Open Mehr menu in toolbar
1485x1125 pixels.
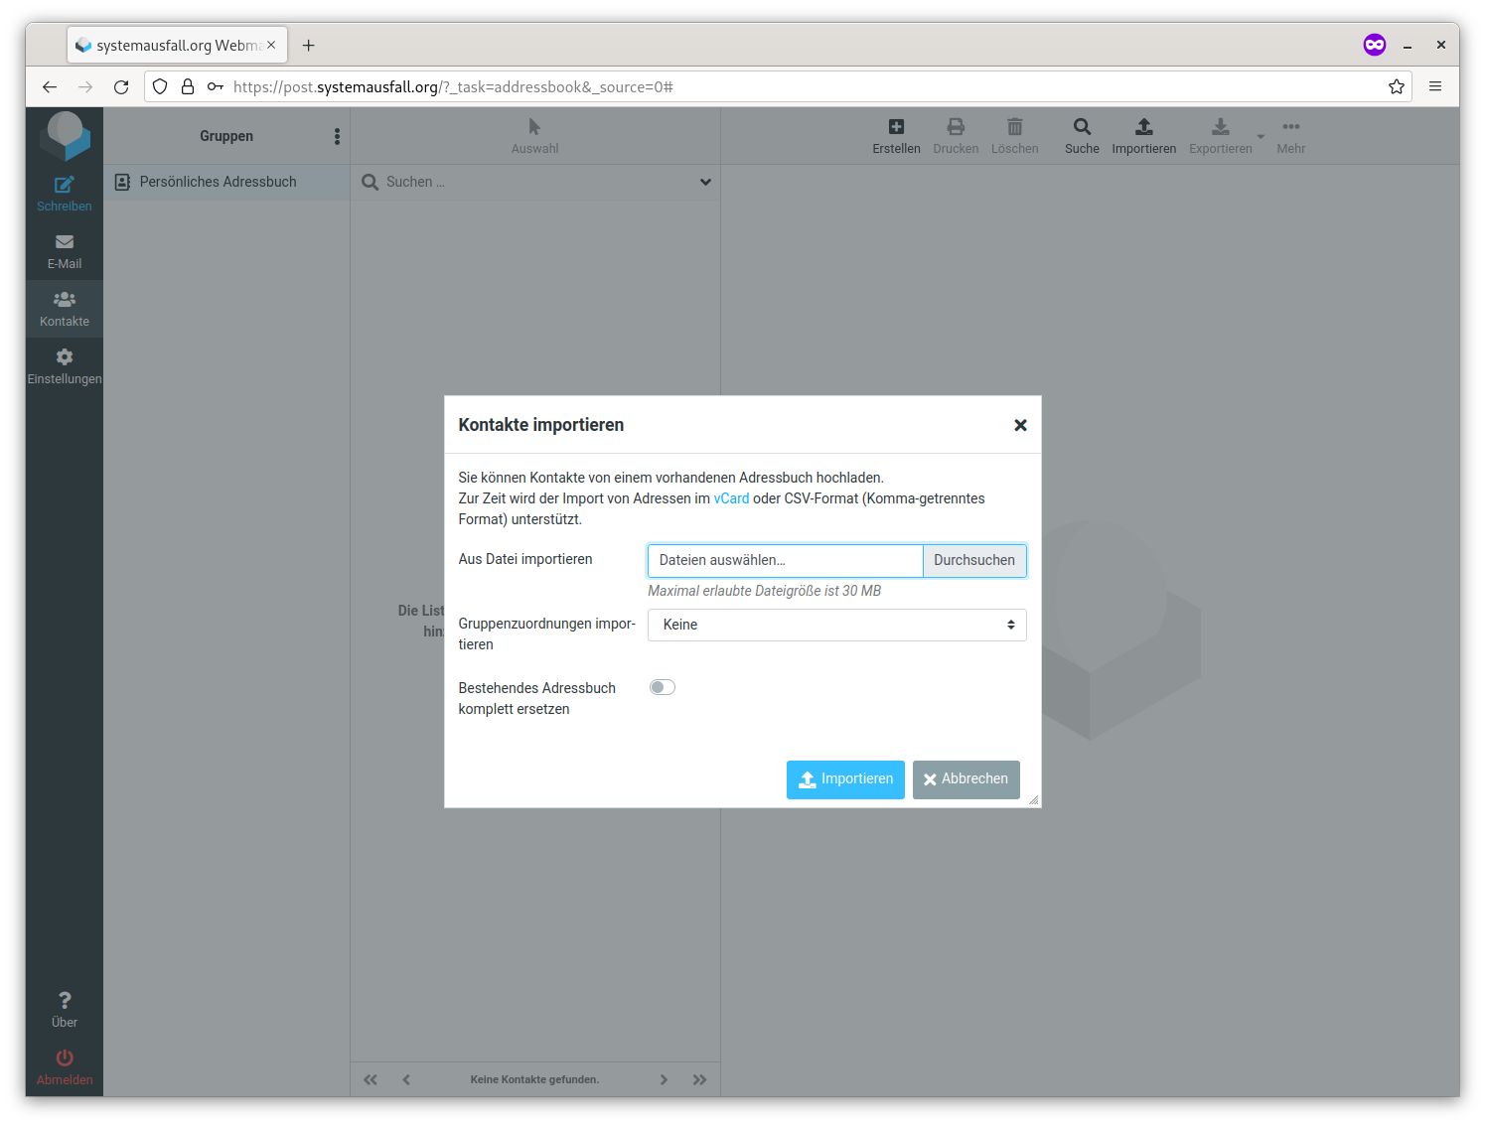pyautogui.click(x=1290, y=136)
